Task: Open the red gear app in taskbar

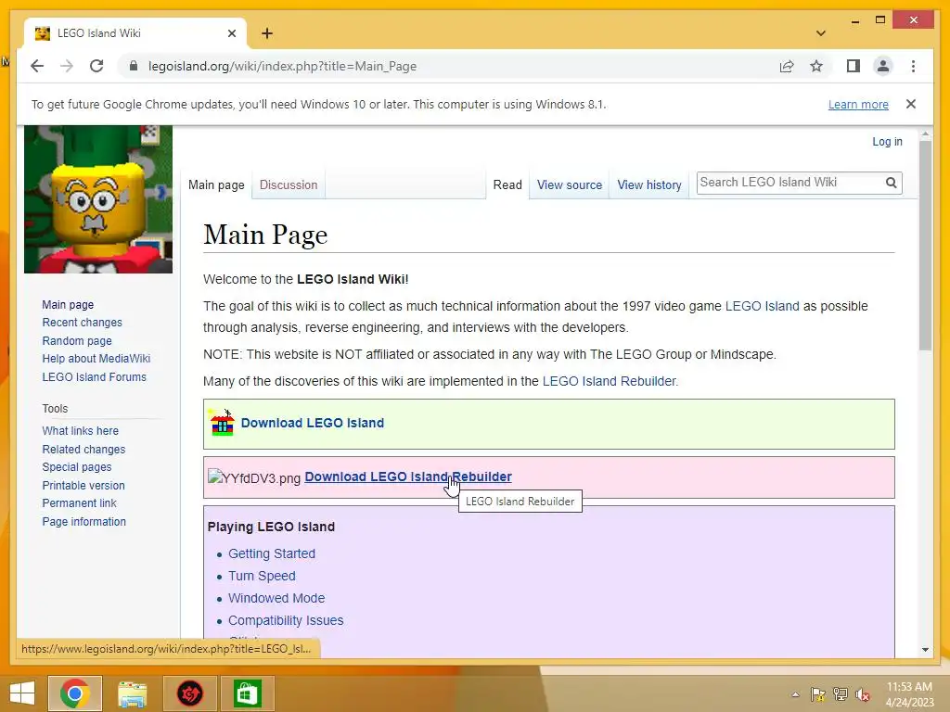Action: click(189, 693)
